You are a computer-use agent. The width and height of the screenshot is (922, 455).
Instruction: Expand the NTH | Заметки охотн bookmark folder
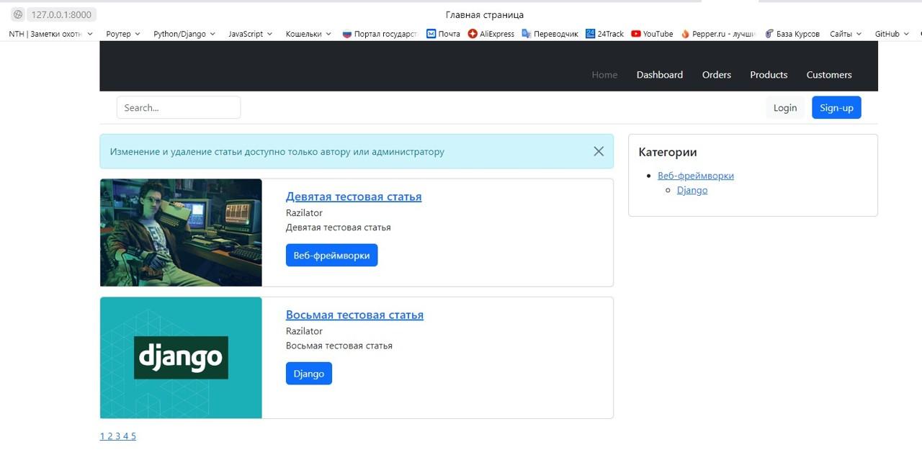pos(50,34)
